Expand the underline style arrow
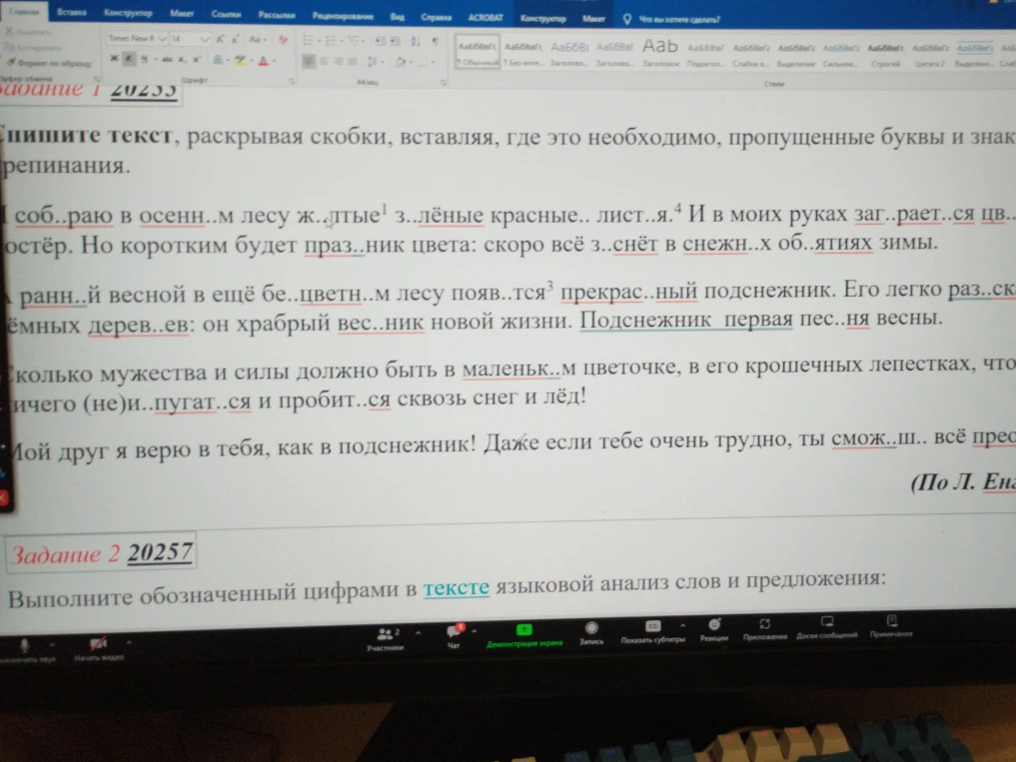 click(x=155, y=60)
